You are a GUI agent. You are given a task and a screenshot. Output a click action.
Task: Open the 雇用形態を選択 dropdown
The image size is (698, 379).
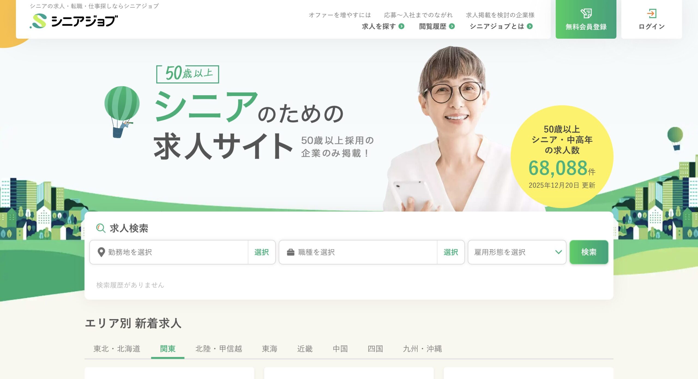point(517,252)
